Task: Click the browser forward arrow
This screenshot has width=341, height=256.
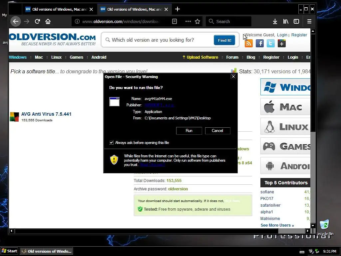Action: (x=27, y=21)
